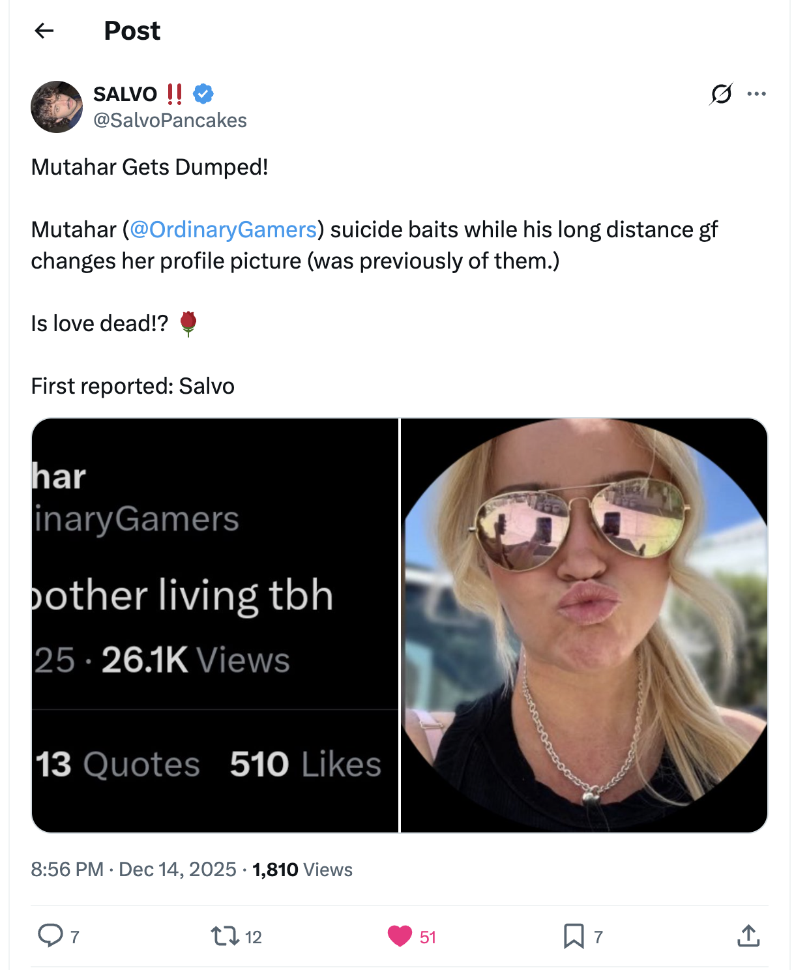Open SALVO's profile avatar

click(x=57, y=107)
